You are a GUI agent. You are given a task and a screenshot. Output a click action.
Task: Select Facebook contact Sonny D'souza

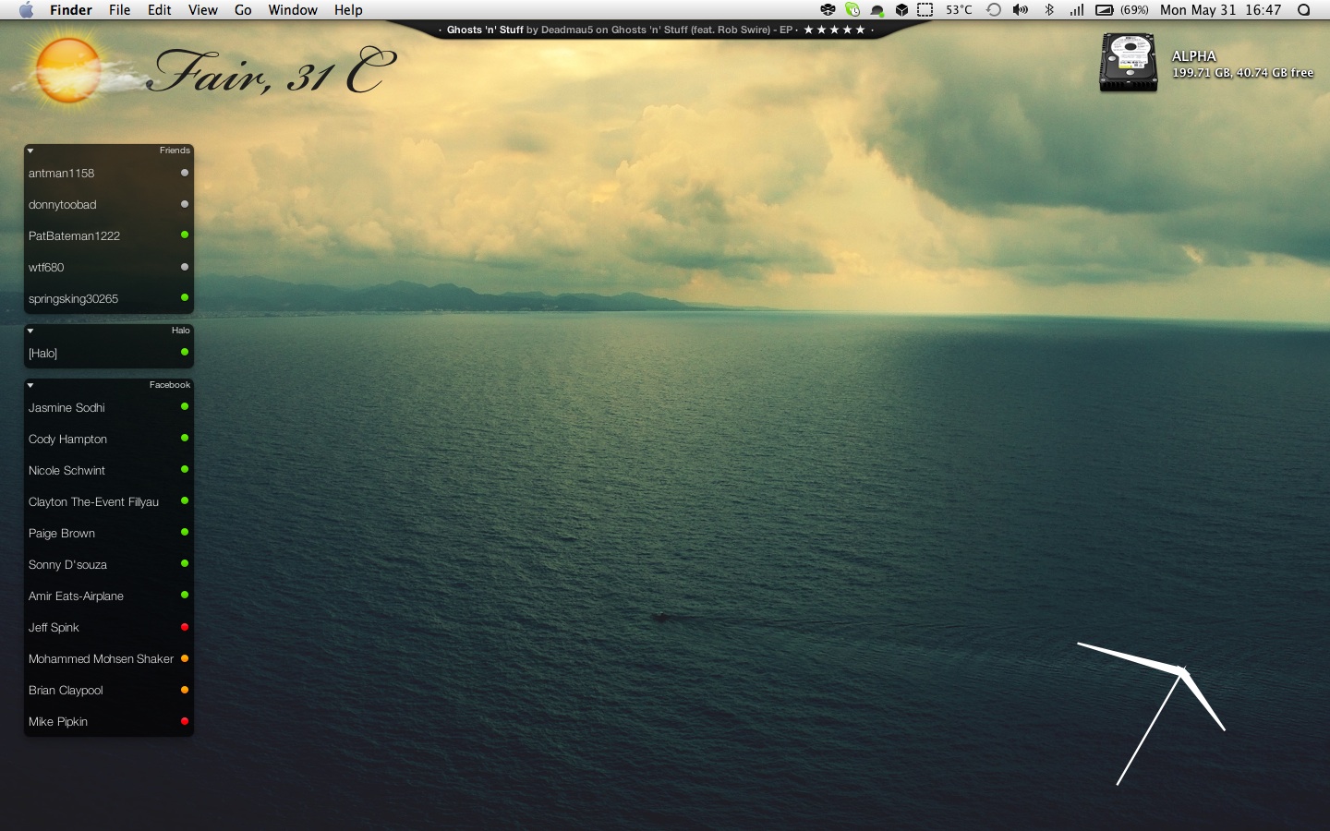109,565
